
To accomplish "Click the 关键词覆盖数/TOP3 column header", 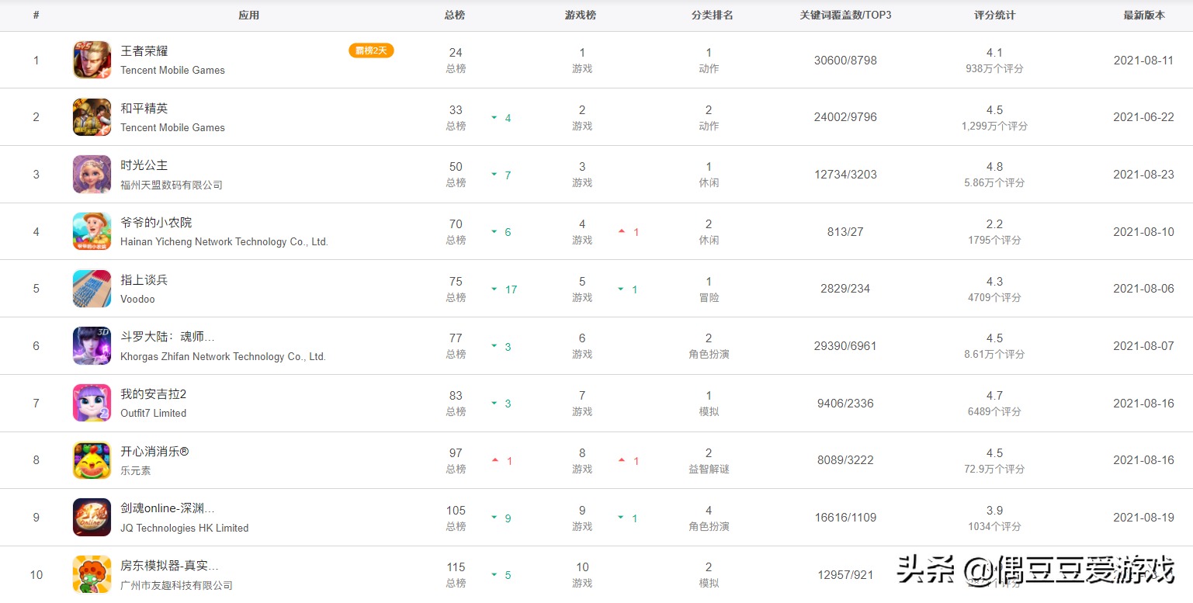I will (x=846, y=16).
